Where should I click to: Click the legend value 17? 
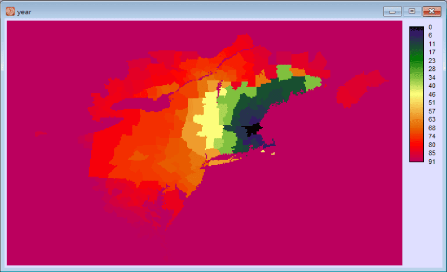(x=432, y=52)
